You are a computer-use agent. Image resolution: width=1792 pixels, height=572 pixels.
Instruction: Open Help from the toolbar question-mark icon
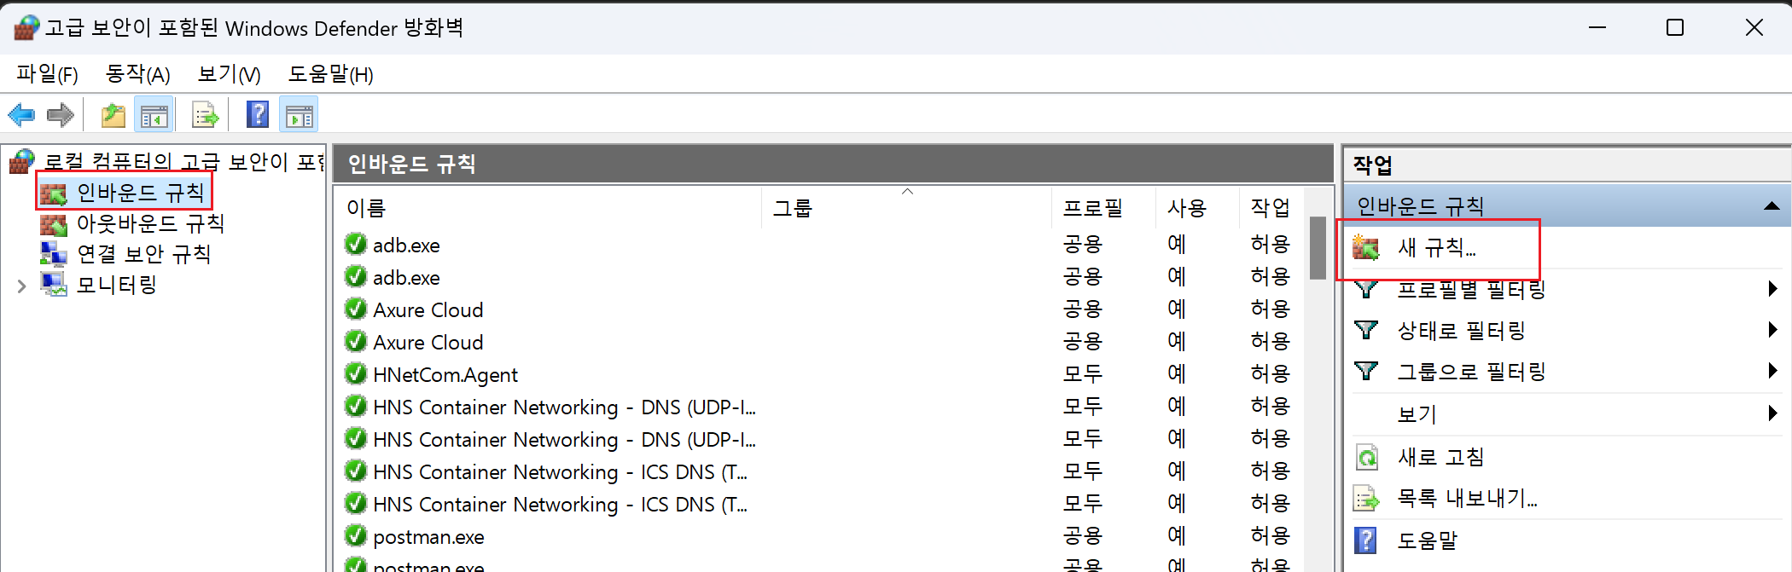257,114
